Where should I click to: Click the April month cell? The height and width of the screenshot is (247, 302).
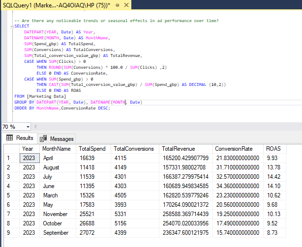click(x=58, y=158)
